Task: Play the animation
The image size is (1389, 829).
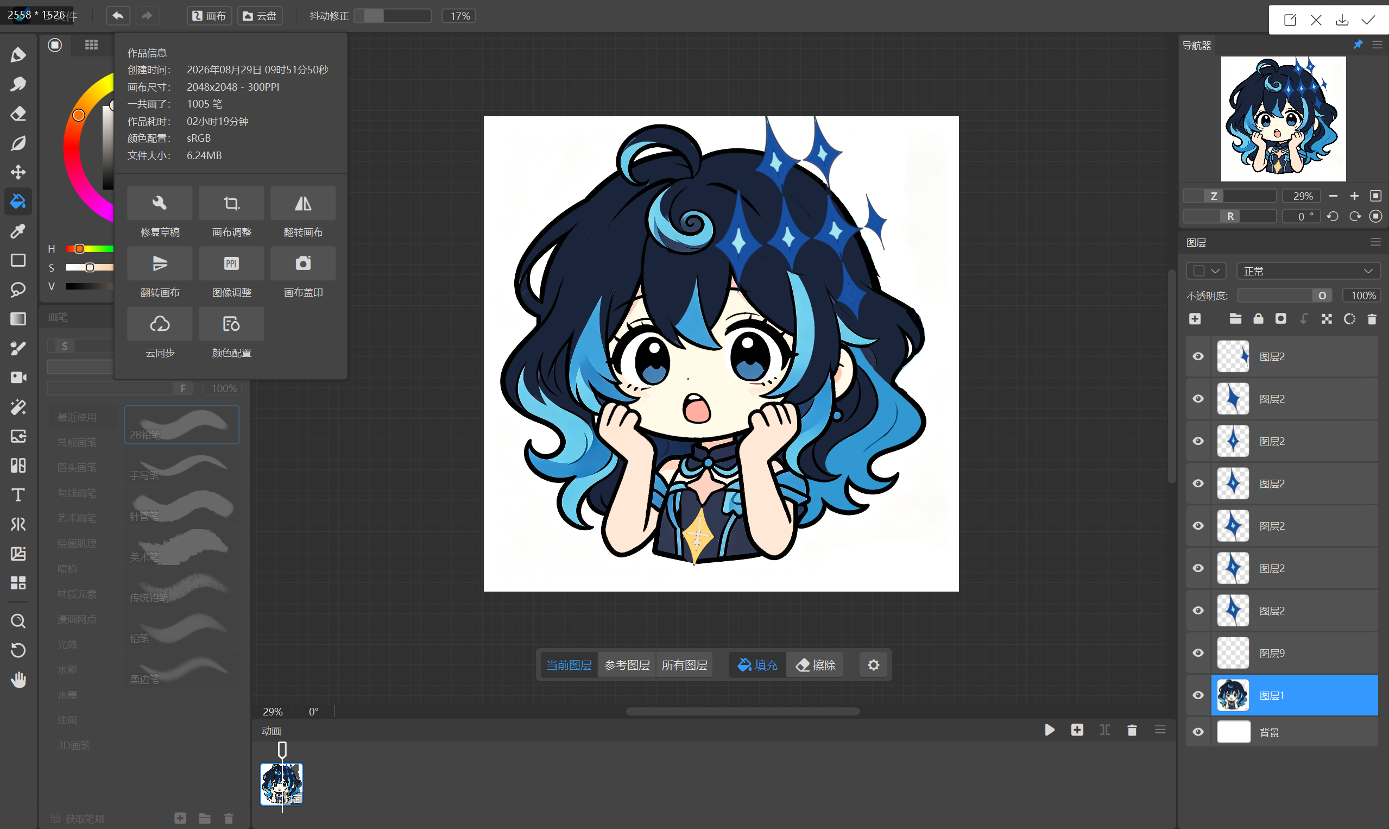Action: 1050,730
